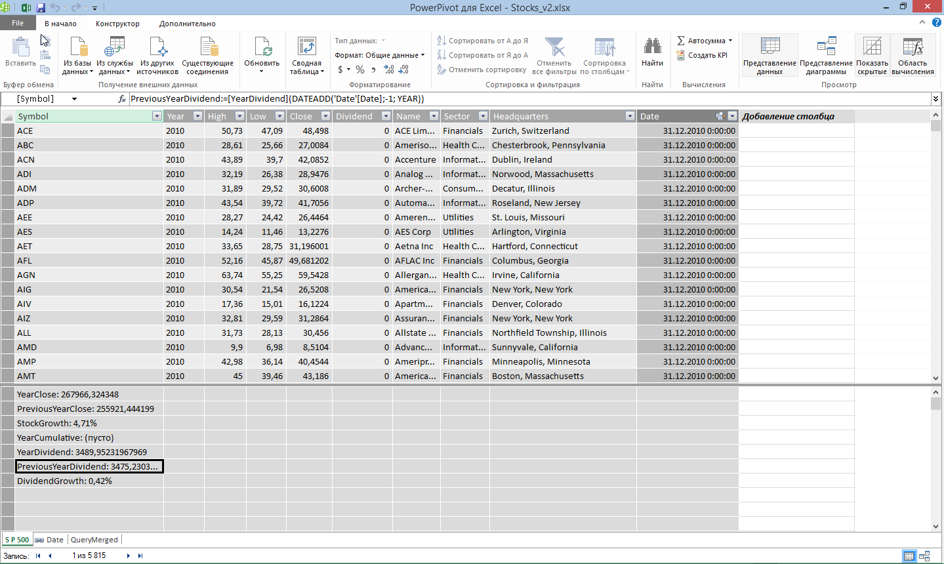
Task: Click the File button
Action: pyautogui.click(x=18, y=24)
